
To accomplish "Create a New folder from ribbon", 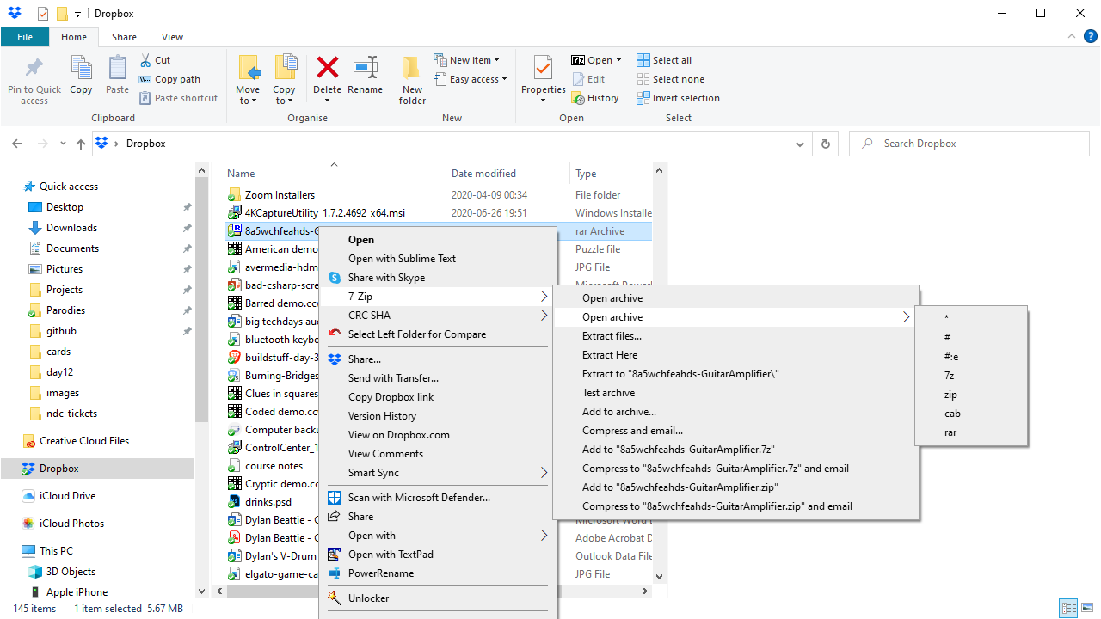I will pyautogui.click(x=412, y=80).
